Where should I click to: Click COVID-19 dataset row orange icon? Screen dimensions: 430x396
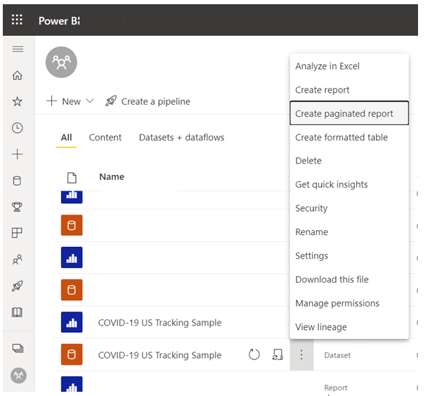coord(72,355)
